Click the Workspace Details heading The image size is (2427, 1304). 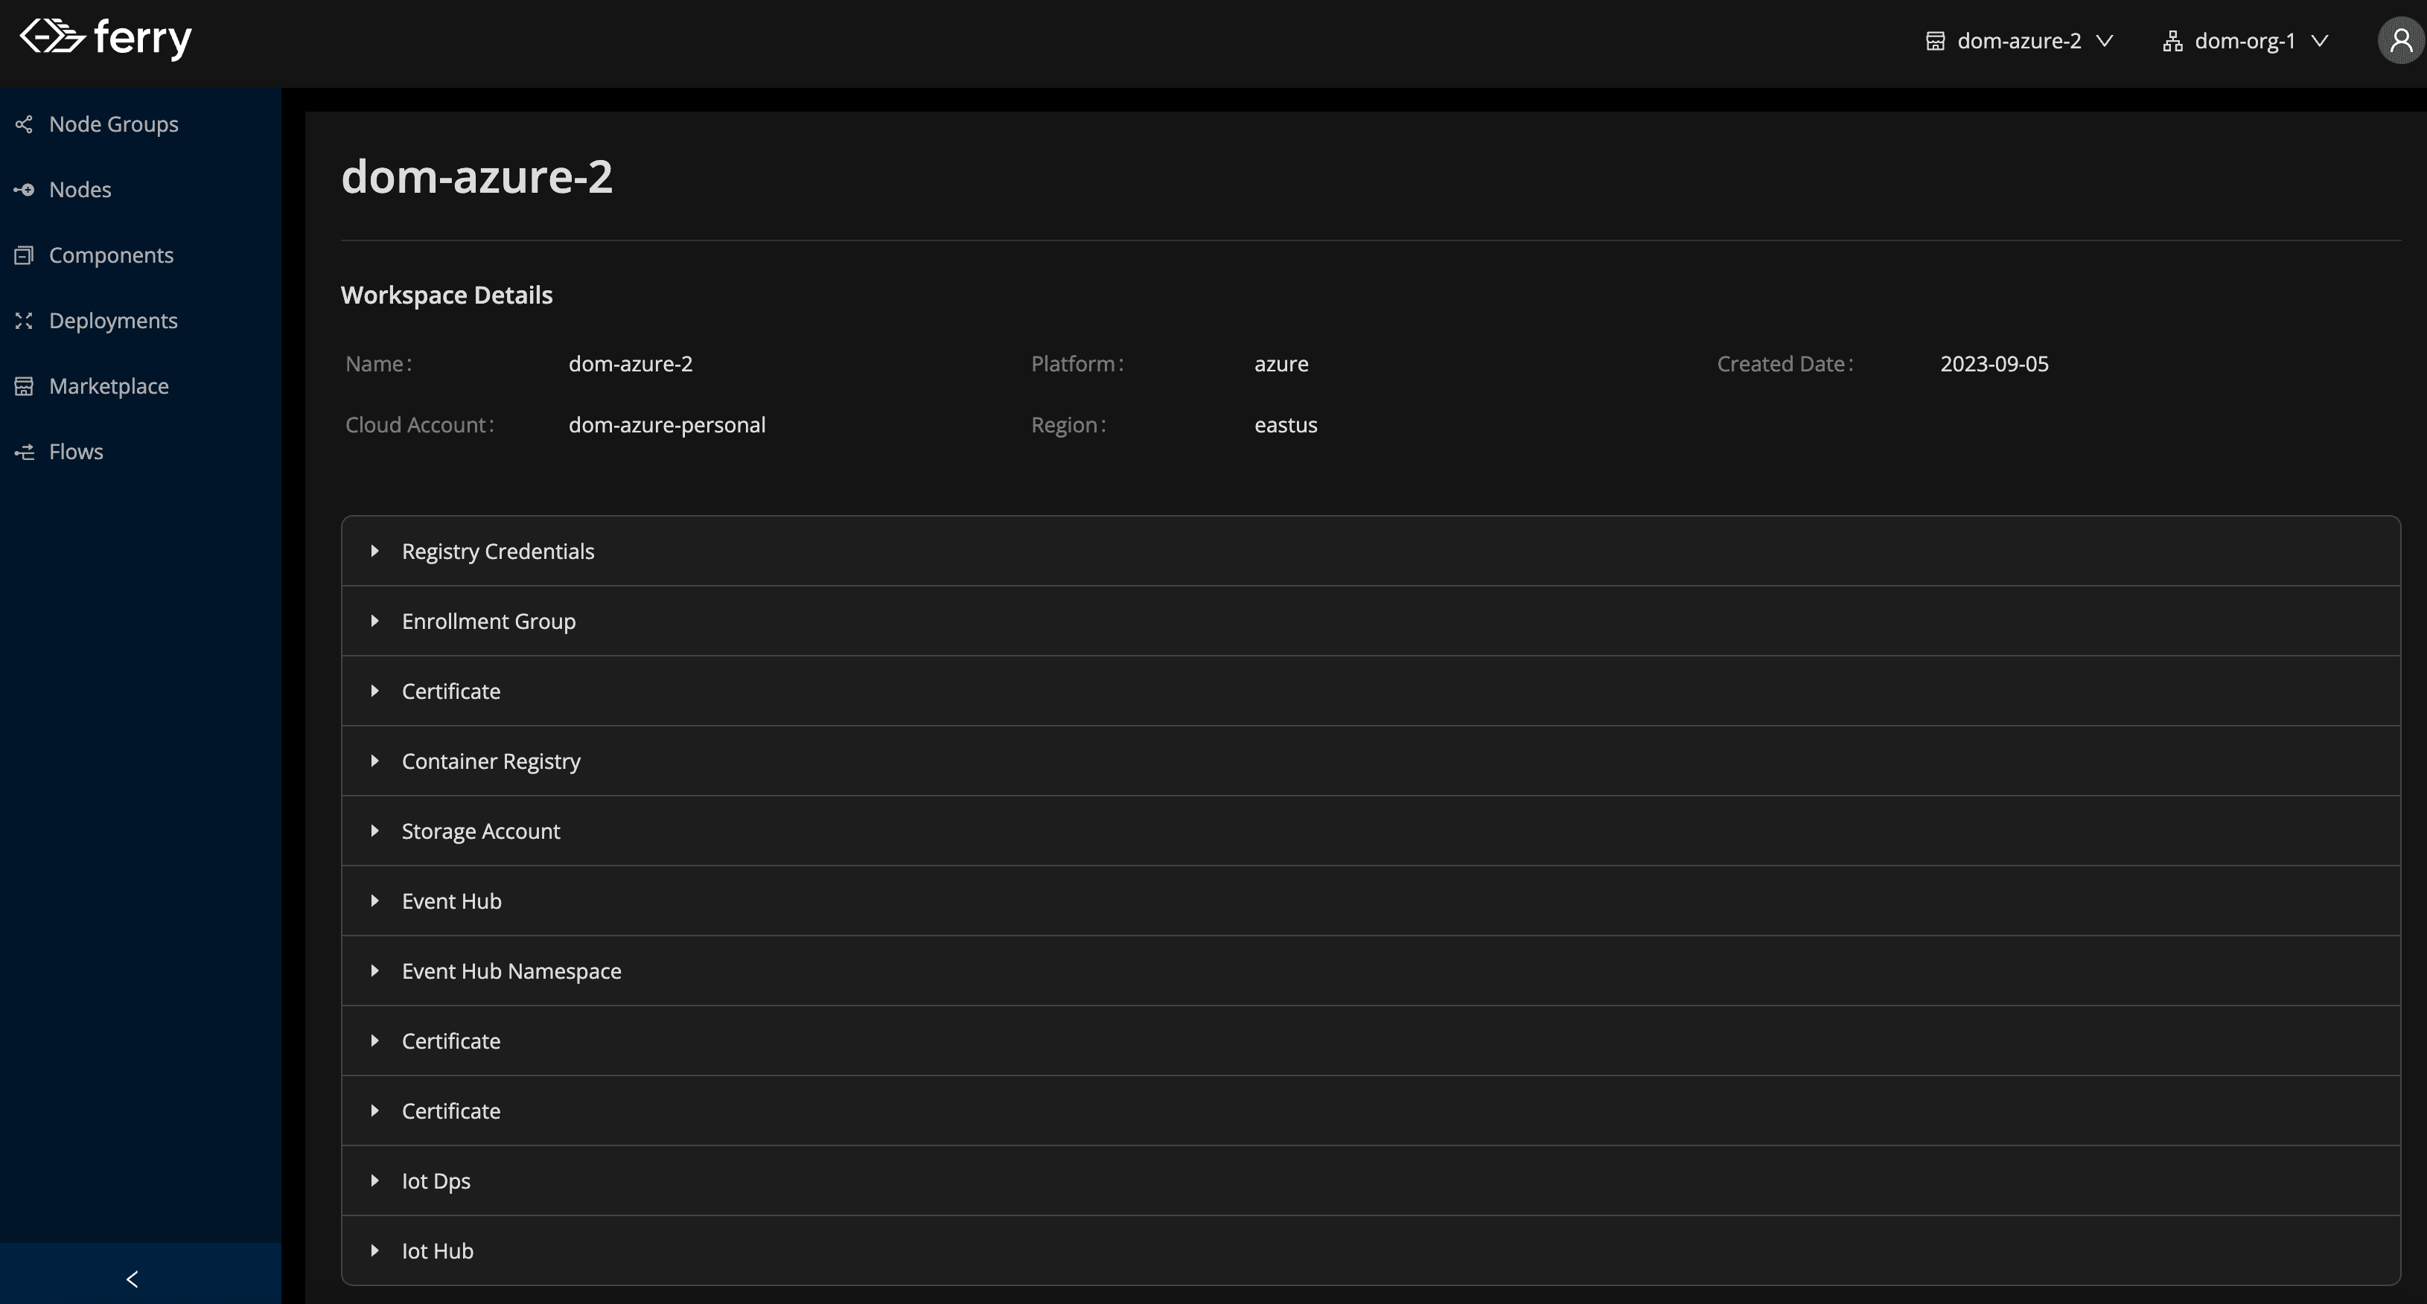(x=447, y=295)
